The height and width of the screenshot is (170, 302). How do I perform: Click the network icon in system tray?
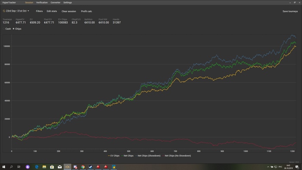(276, 167)
